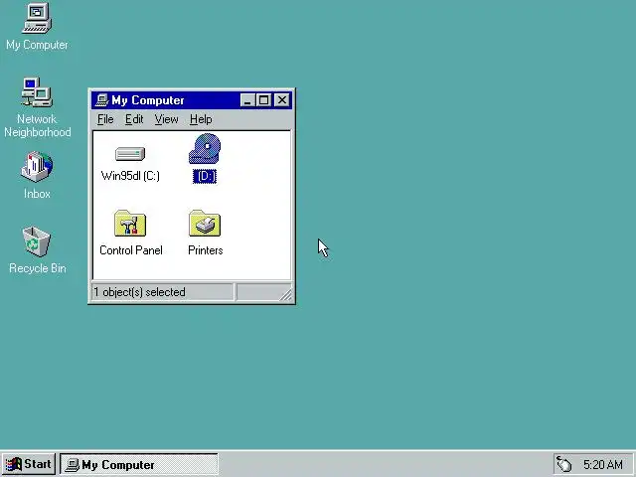Click the 'My Computer' window title text

148,100
